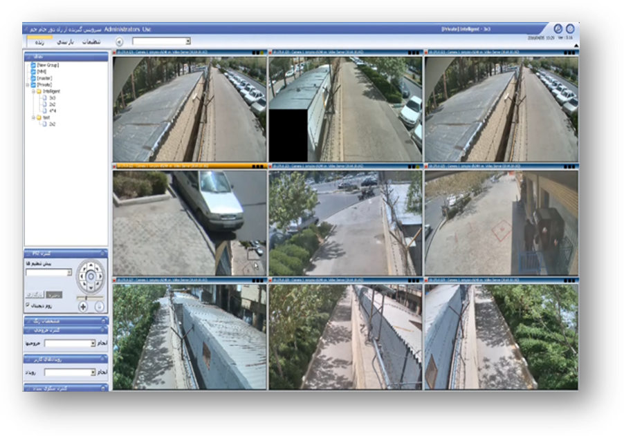Click the first round icon in title bar corner
Screen dimensions: 624x436
click(x=558, y=28)
